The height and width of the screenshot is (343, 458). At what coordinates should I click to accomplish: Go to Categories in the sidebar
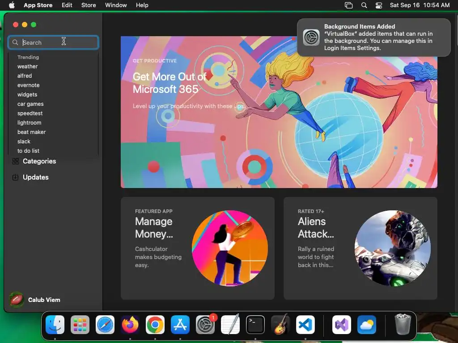[x=39, y=161]
